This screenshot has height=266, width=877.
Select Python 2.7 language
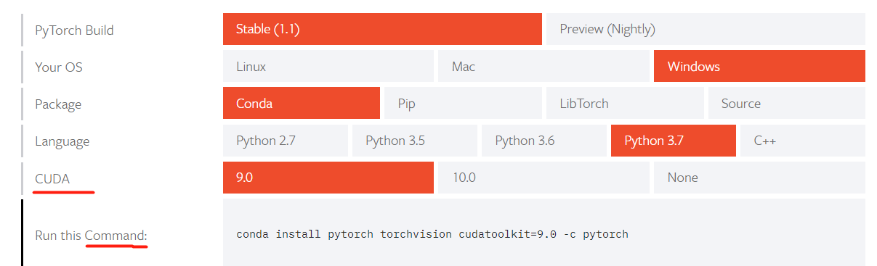pos(286,141)
